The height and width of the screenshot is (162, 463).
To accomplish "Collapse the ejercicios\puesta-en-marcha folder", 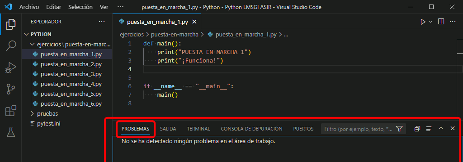I will [x=67, y=45].
